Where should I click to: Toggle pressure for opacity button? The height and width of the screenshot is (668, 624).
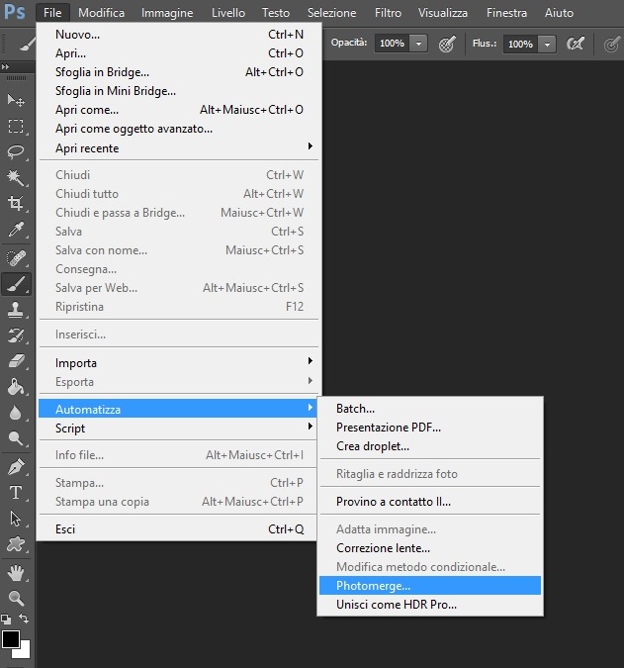click(447, 44)
